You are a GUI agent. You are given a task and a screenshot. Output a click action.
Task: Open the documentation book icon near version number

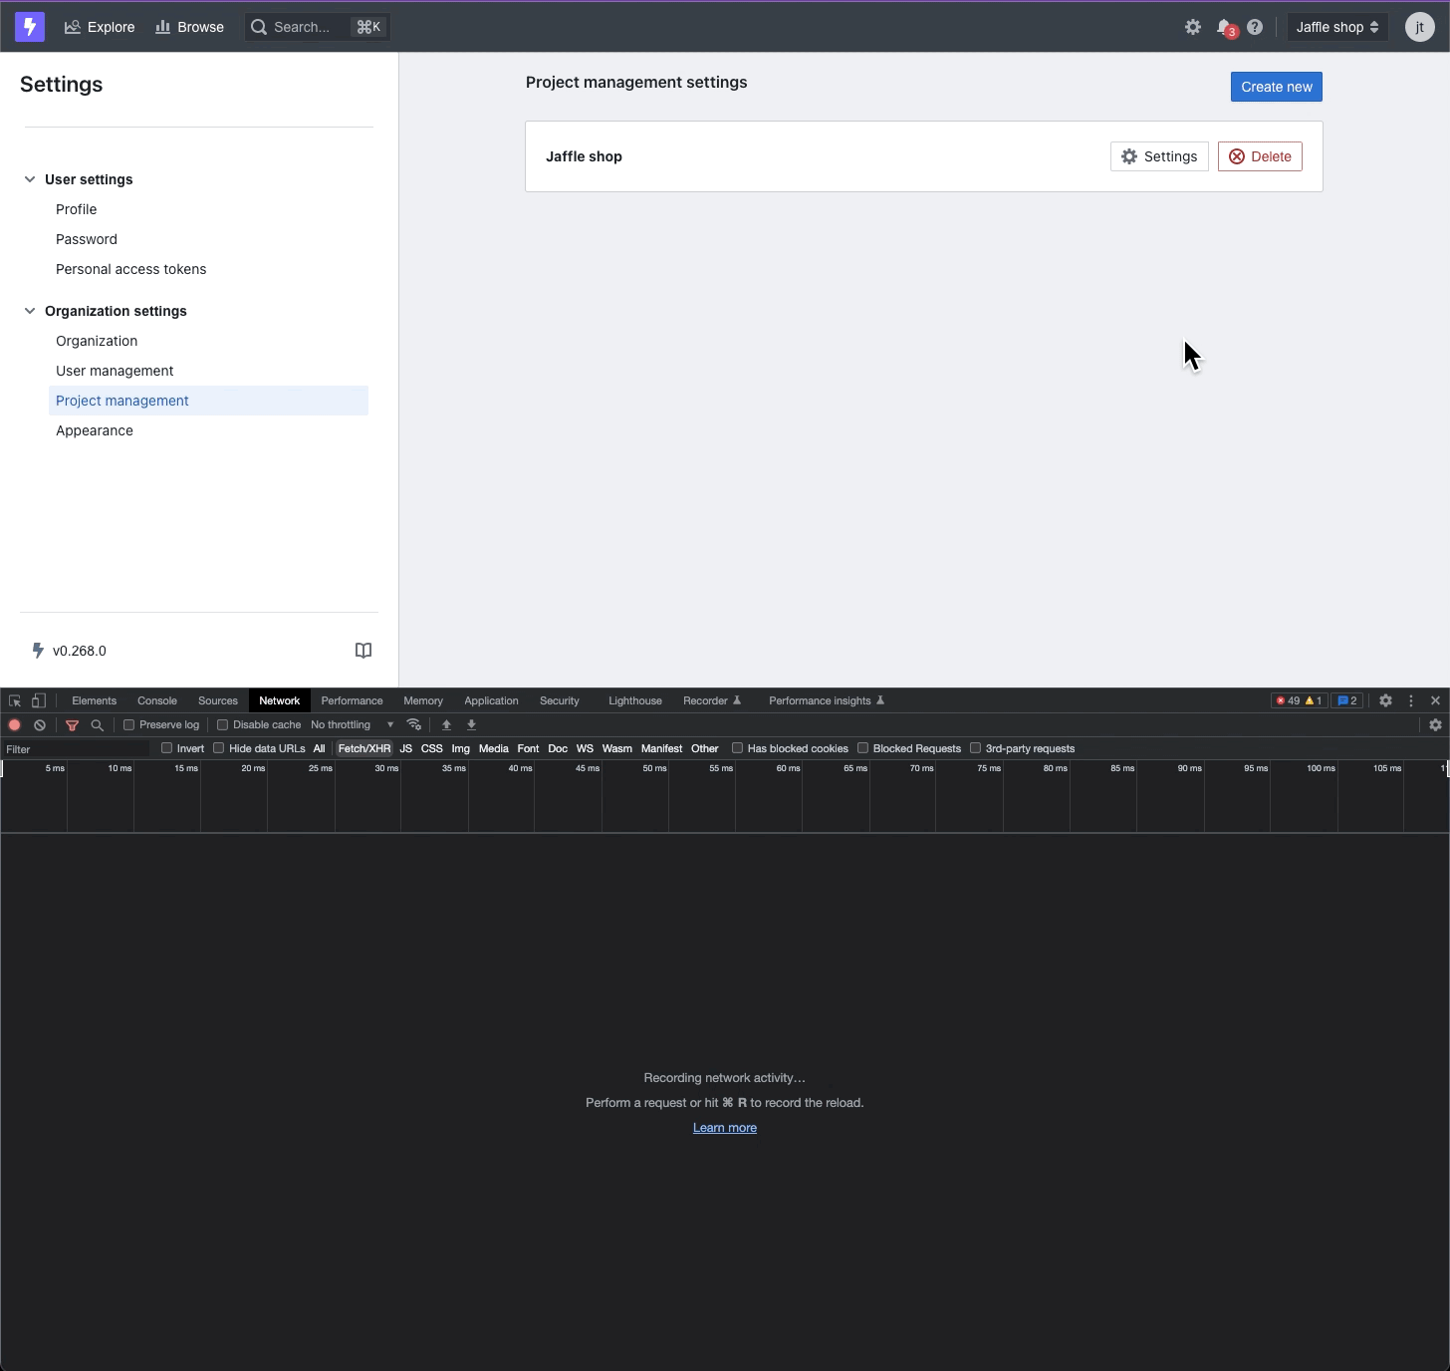(x=362, y=650)
